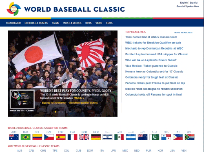204x152 pixels.
Task: Select the active yellow carousel dot
Action: (55, 112)
